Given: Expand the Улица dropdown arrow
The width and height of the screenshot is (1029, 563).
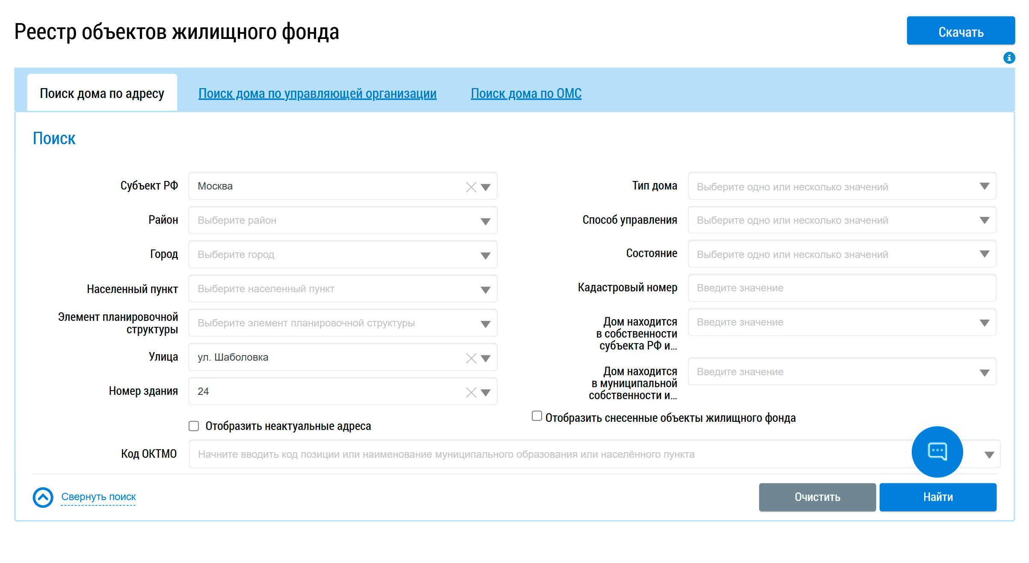Looking at the screenshot, I should point(486,358).
